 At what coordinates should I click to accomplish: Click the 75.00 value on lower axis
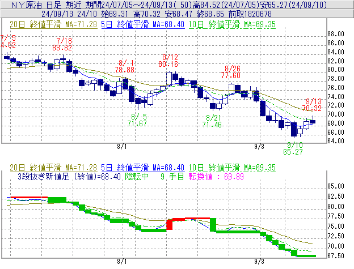[336, 226]
